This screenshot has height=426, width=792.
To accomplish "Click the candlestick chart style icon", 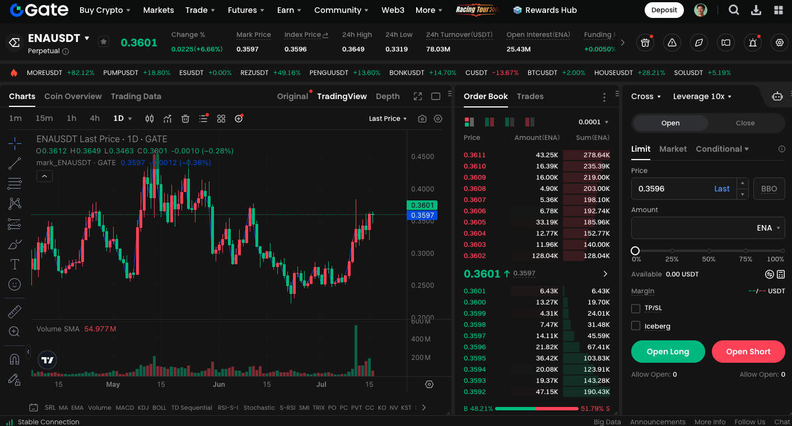I will [150, 119].
